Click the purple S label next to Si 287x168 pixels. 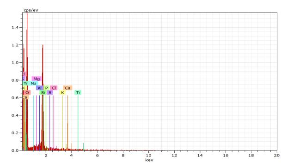50,92
